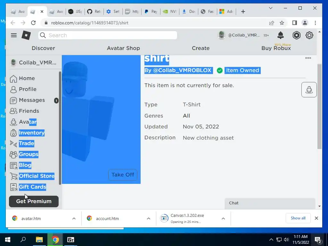Open File Explorer from the taskbar
This screenshot has width=328, height=246.
pyautogui.click(x=39, y=240)
